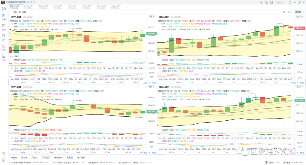The width and height of the screenshot is (306, 165).
Task: Toggle % scale on the 4小时 chart
Action: 298,83
